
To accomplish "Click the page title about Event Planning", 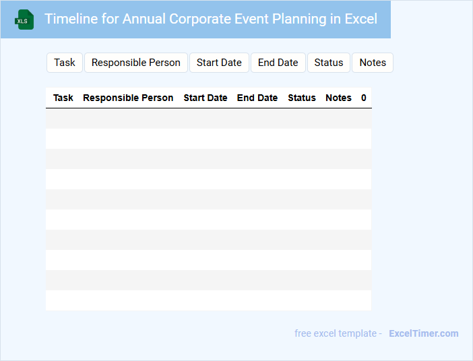I will point(211,19).
